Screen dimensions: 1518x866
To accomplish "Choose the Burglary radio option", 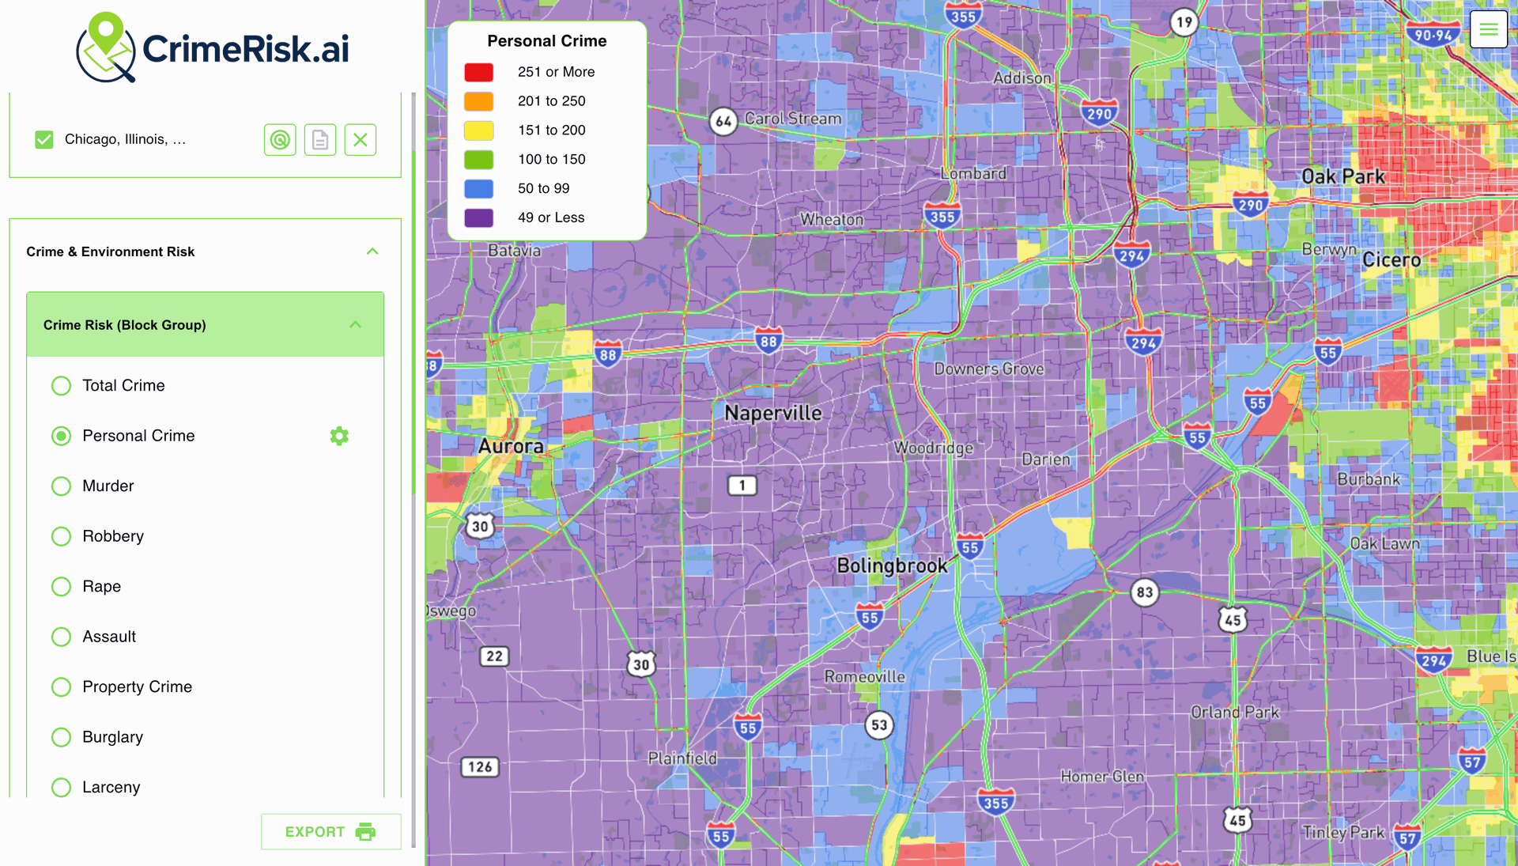I will [x=61, y=737].
